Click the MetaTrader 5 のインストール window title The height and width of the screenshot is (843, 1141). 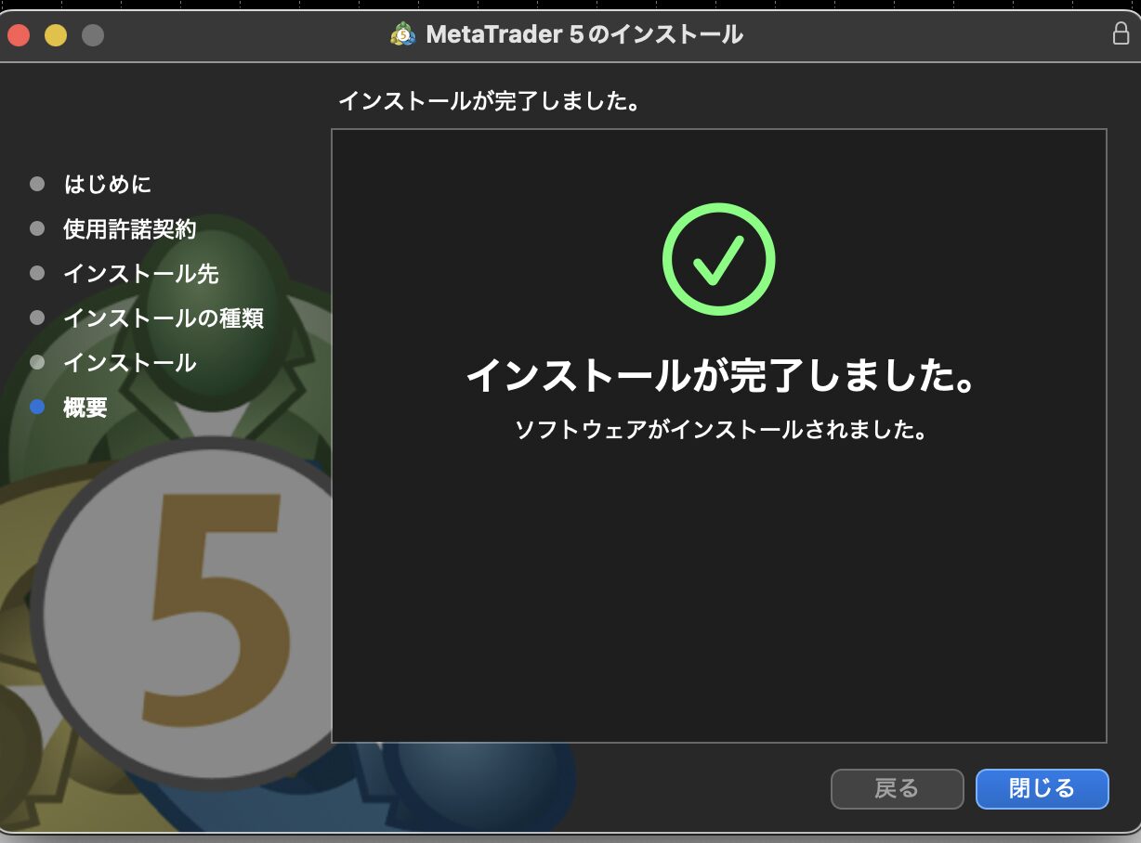pos(584,35)
